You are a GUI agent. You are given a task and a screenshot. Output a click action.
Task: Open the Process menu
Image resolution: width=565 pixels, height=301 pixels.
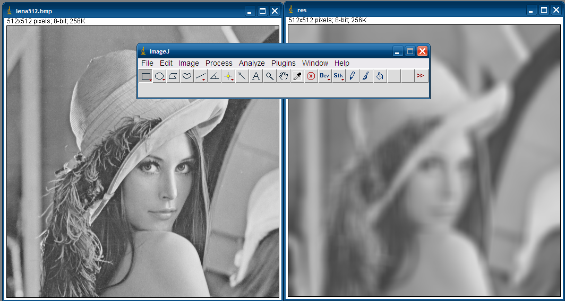click(219, 63)
